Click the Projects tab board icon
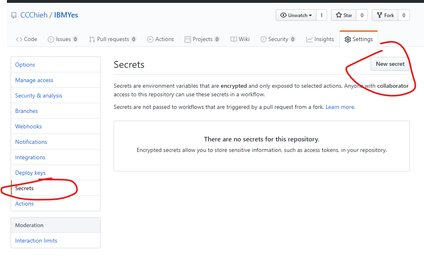The width and height of the screenshot is (424, 260). [188, 39]
